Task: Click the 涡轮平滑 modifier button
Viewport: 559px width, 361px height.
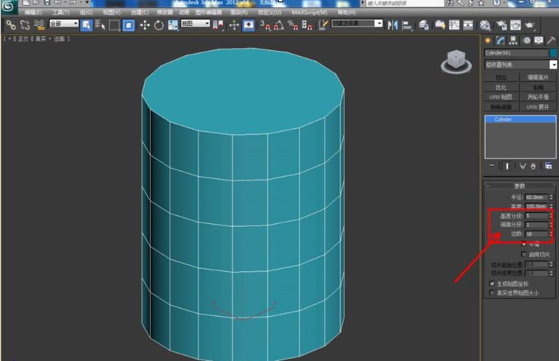Action: [538, 97]
